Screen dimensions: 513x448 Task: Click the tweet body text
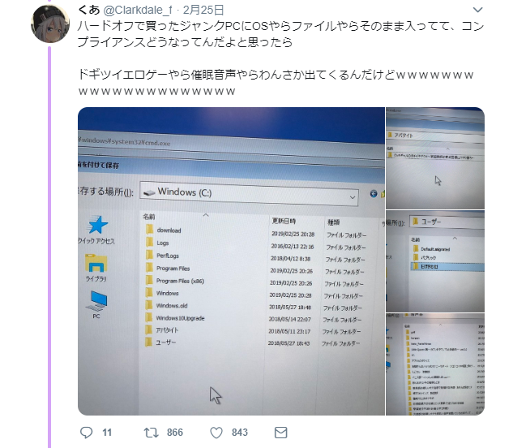pos(280,58)
